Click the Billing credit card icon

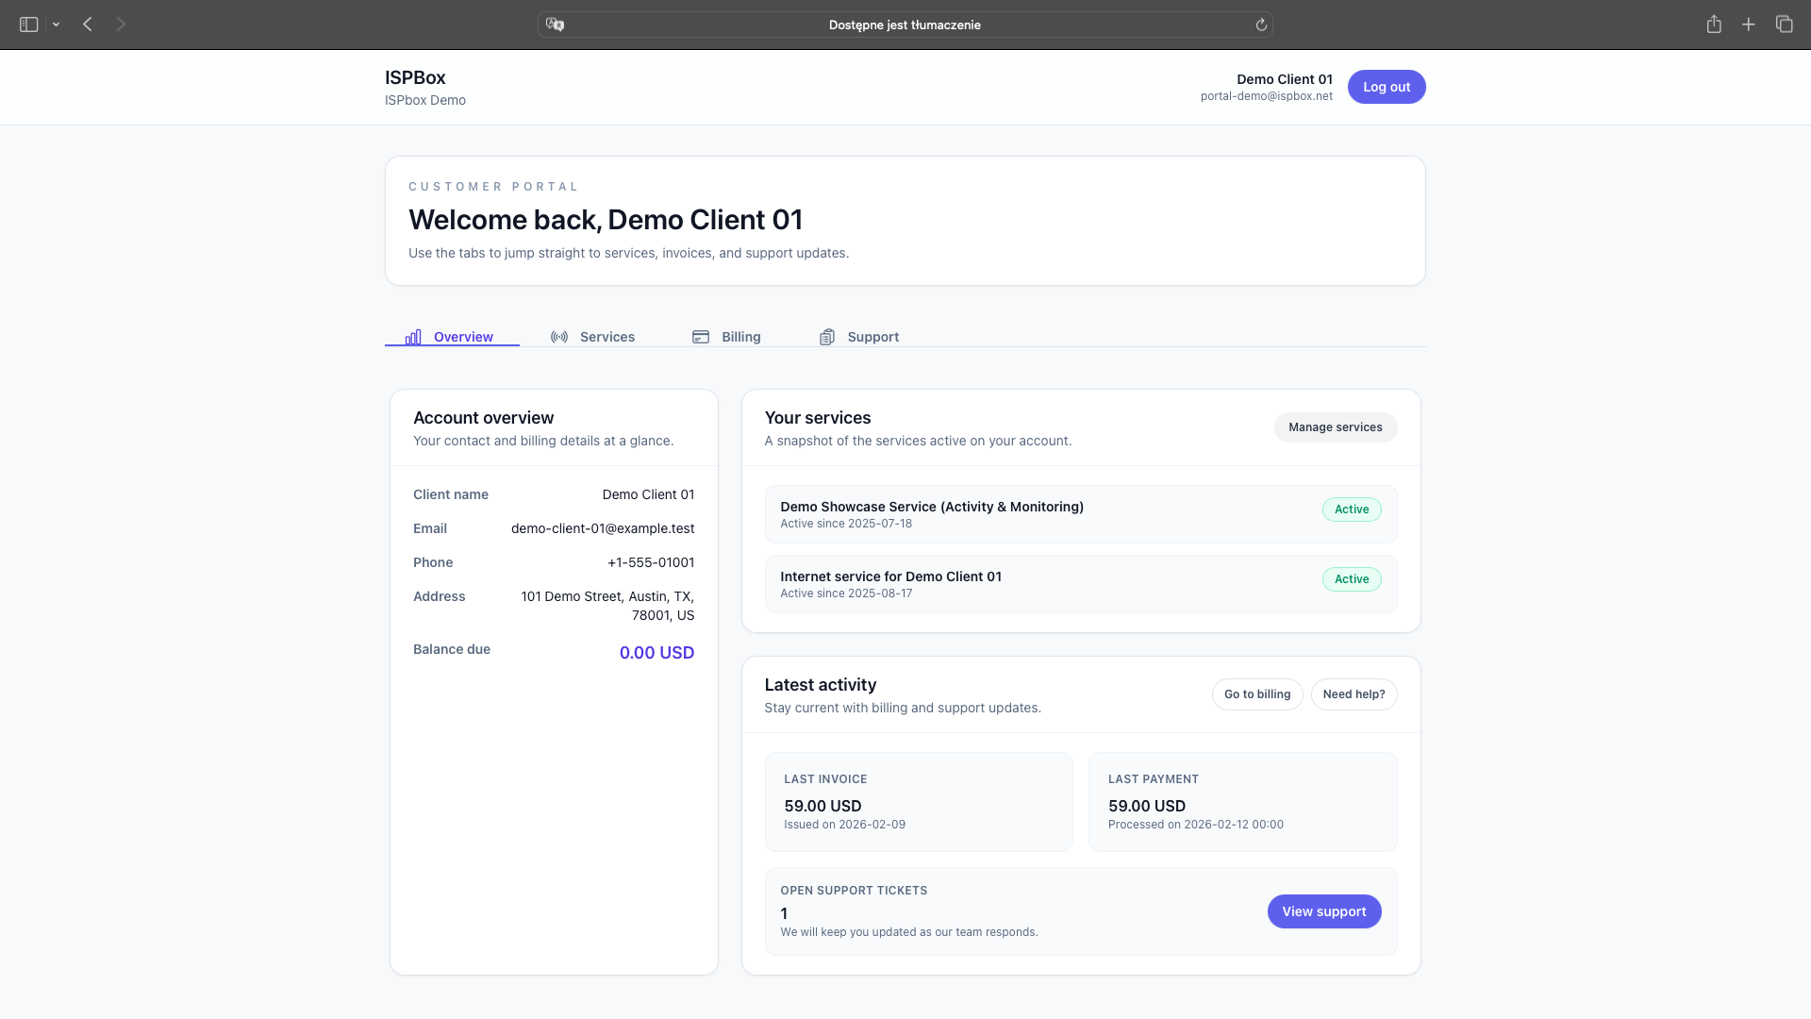coord(700,336)
